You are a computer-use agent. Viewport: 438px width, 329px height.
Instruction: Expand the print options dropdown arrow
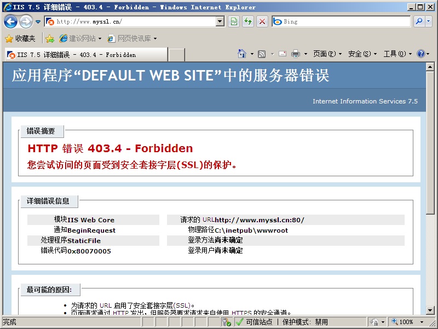tap(306, 54)
